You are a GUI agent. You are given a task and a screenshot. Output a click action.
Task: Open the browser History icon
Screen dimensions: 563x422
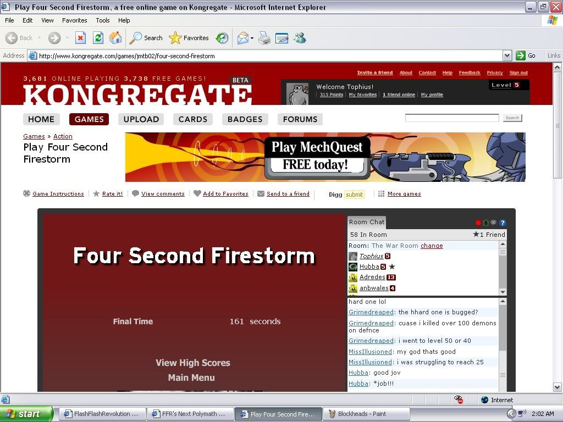tap(222, 38)
